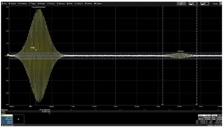Click the label above the large pulse

click(38, 7)
